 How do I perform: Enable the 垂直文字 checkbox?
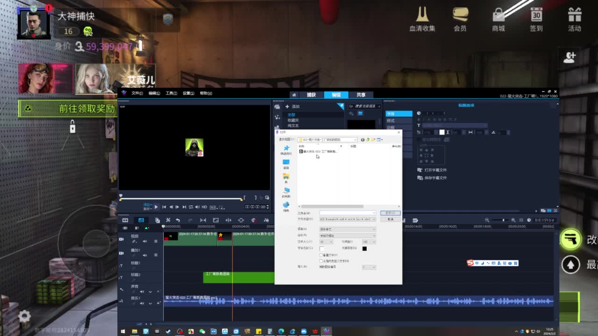click(321, 255)
